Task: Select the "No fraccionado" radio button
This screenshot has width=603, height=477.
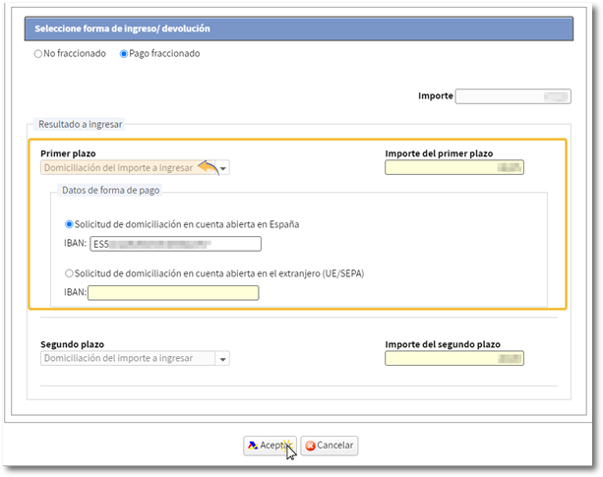Action: click(x=38, y=54)
